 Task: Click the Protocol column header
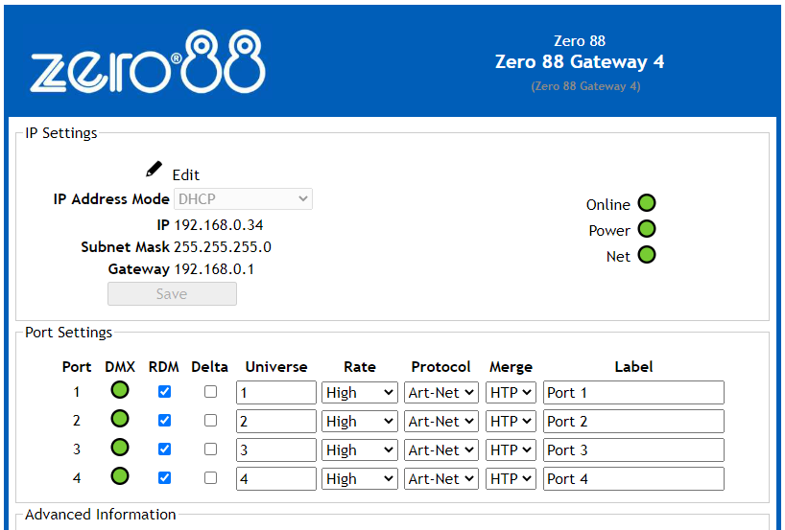tap(440, 366)
